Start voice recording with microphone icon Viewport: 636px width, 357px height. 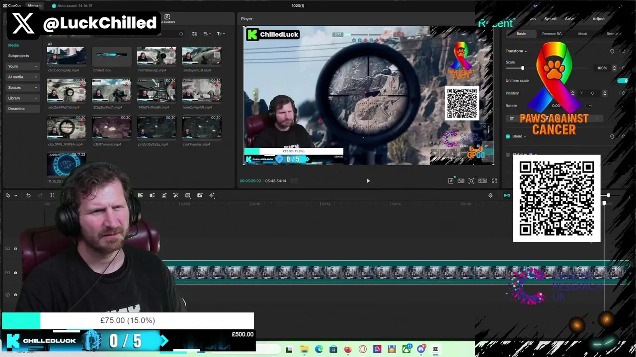pyautogui.click(x=490, y=195)
